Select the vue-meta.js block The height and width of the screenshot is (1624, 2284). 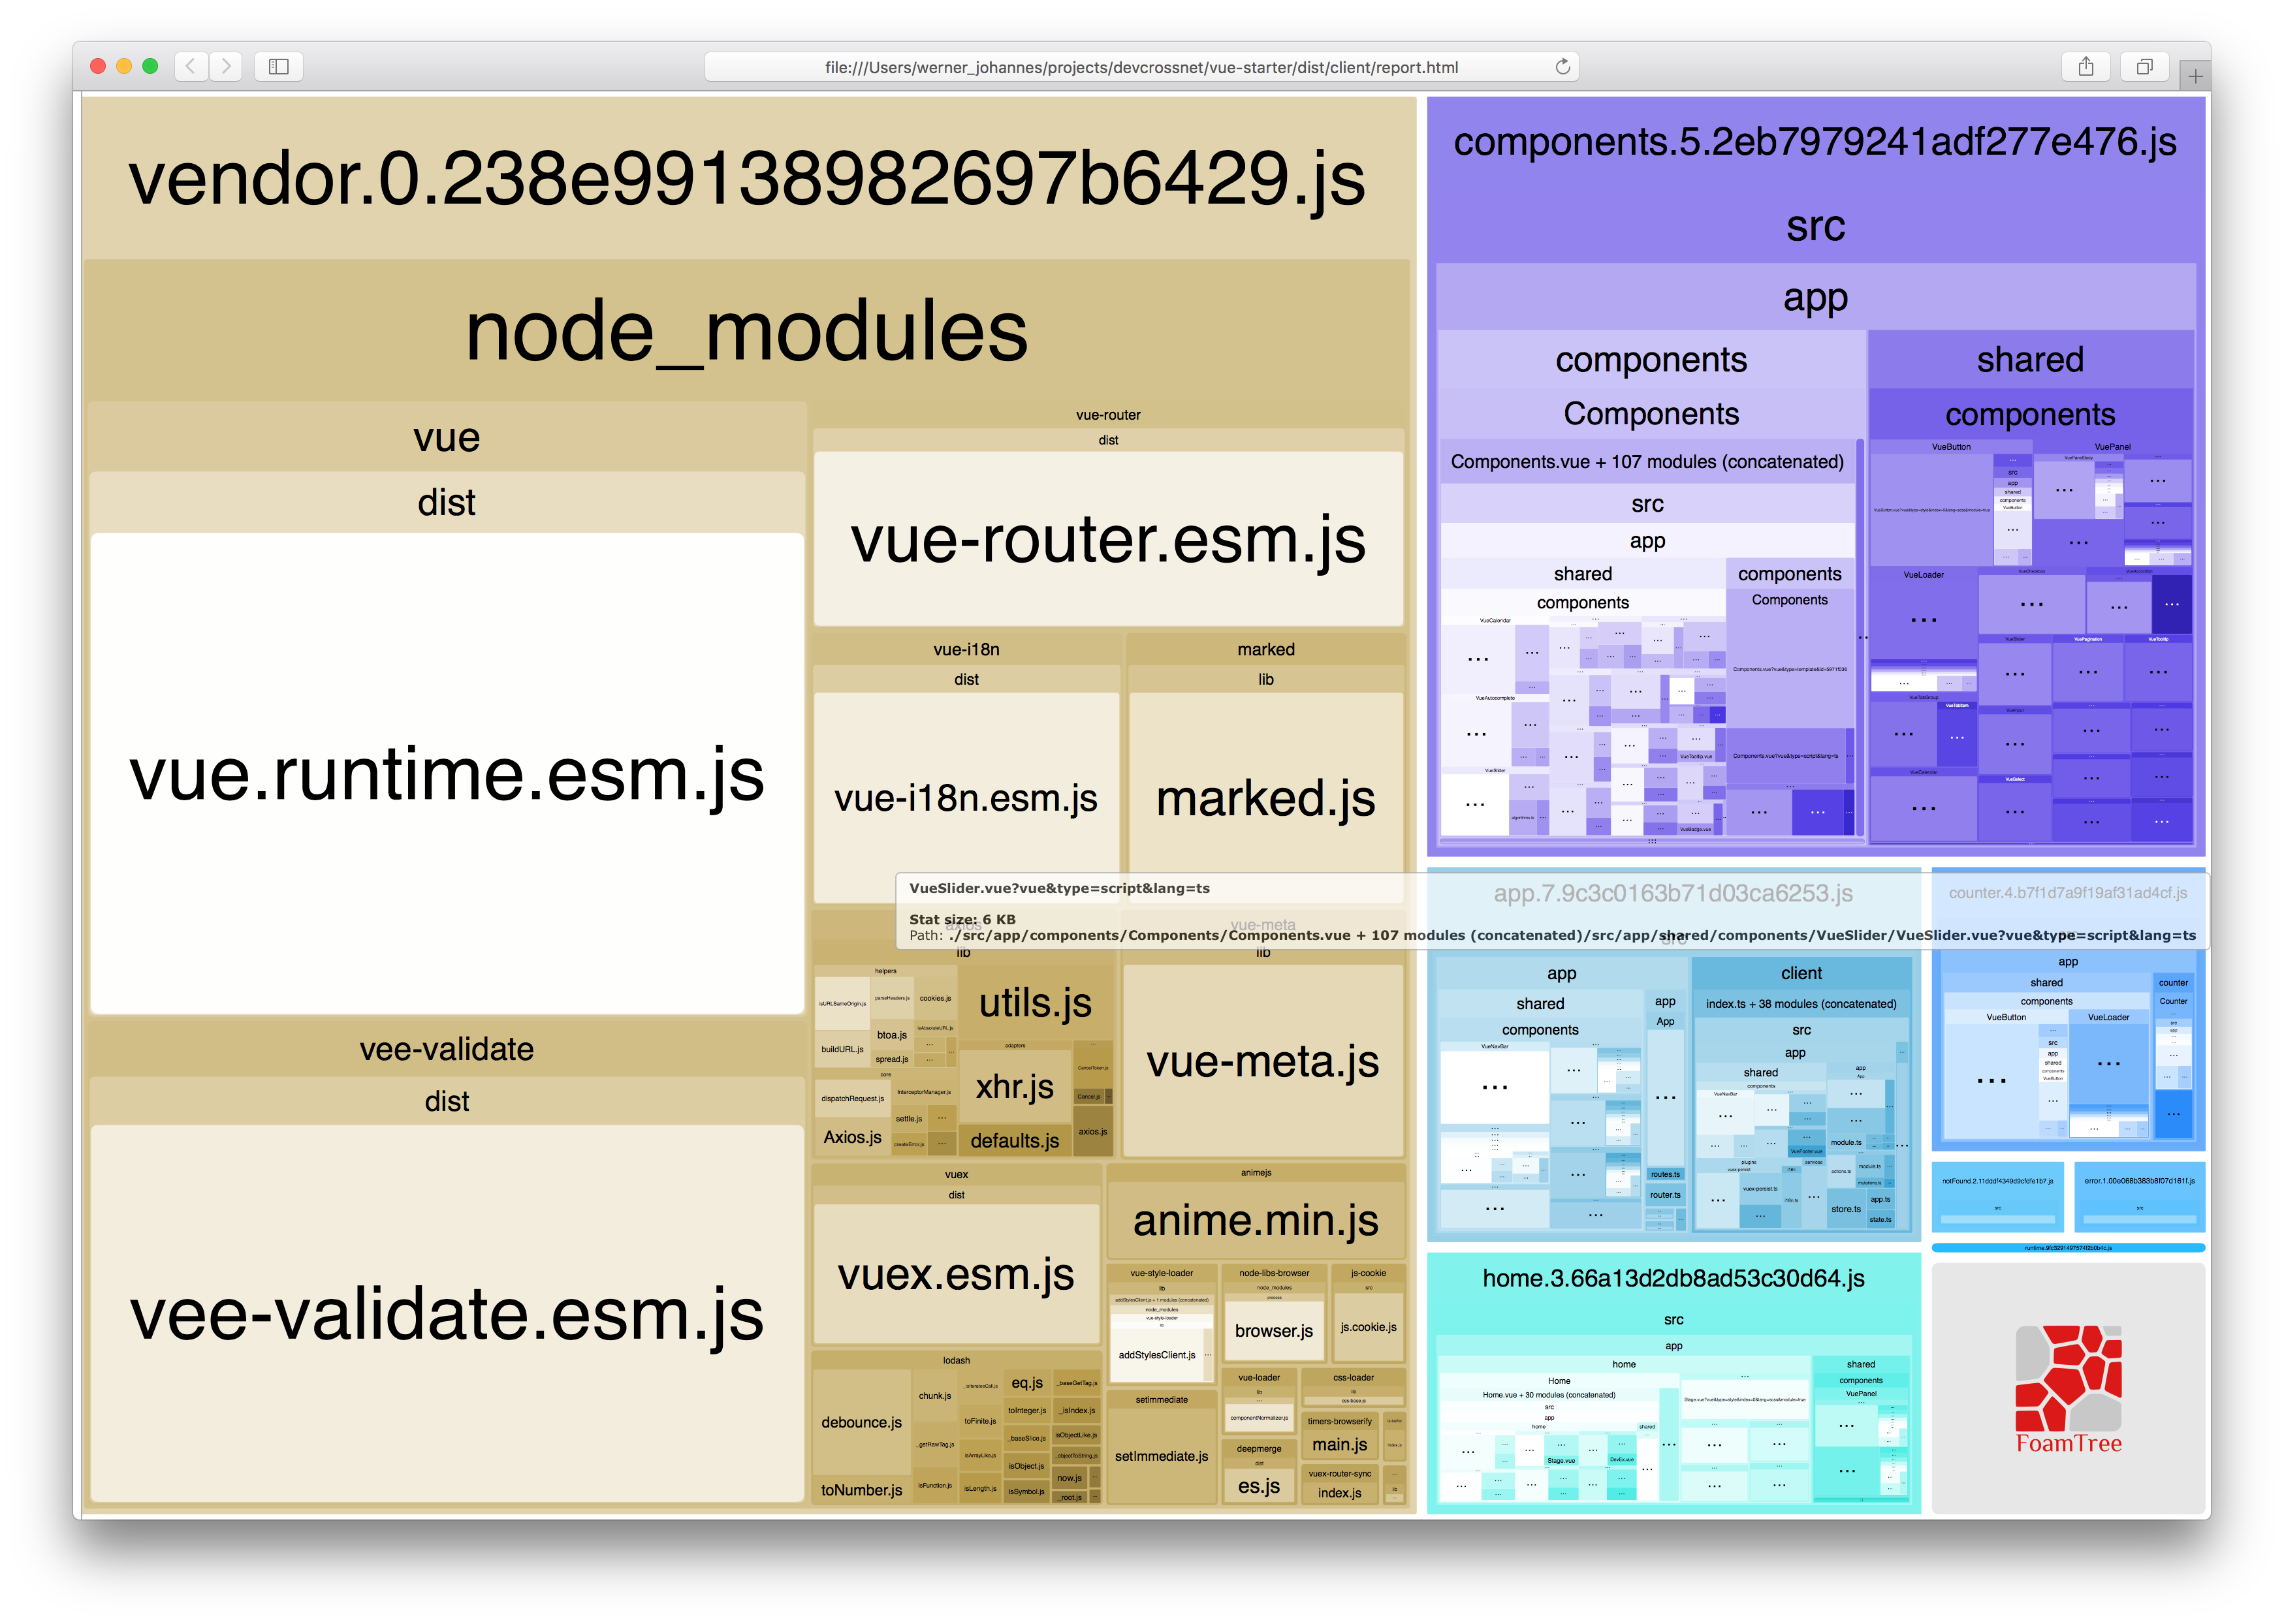click(x=1263, y=1060)
